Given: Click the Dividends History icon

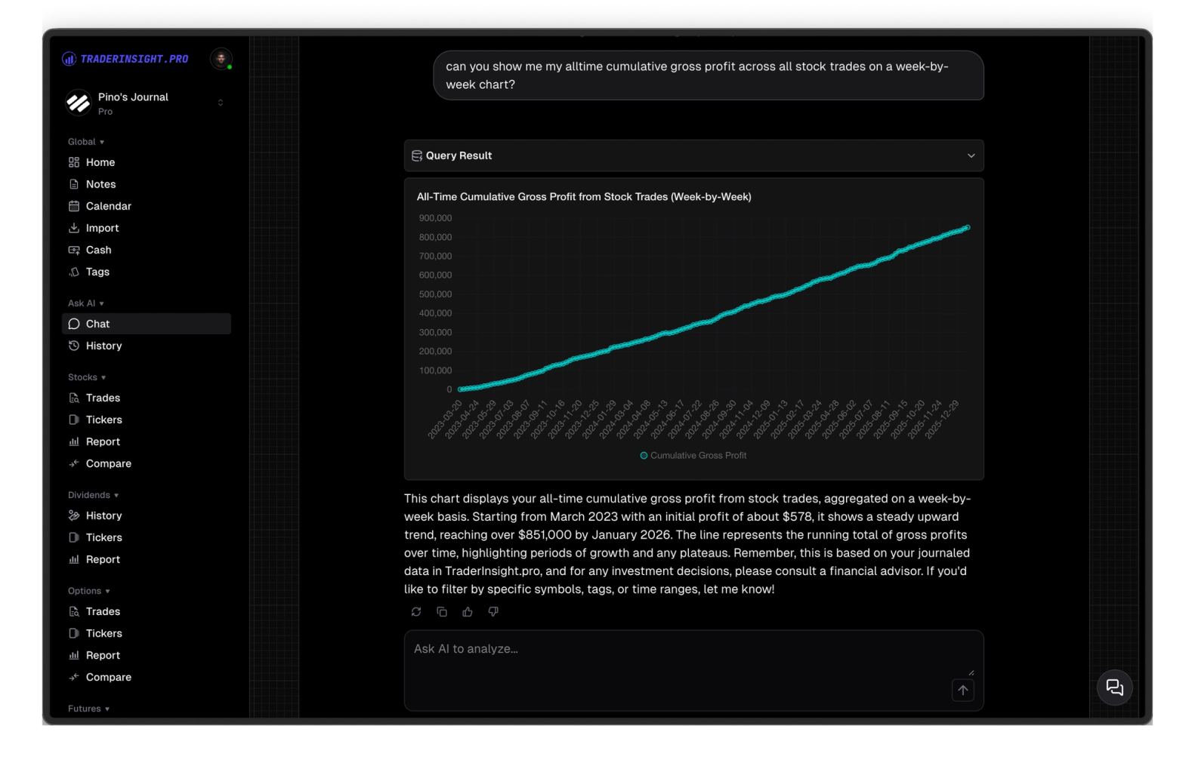Looking at the screenshot, I should point(74,515).
